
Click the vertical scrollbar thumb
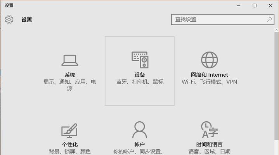277,86
